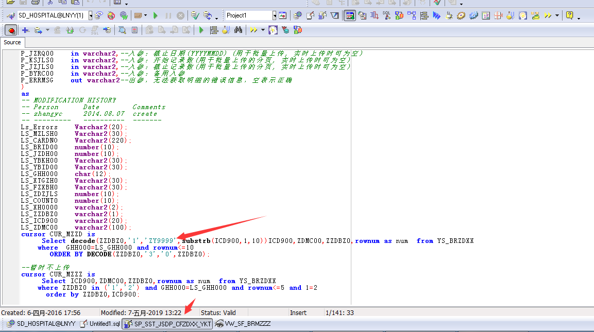
Task: Open the connection dropdown SD_HOSPITAL@LNYY(1)
Action: (x=91, y=15)
